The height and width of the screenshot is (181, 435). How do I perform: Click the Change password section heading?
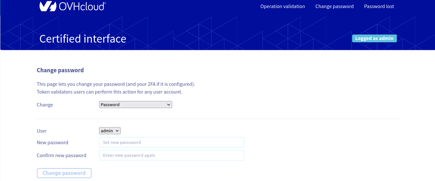[x=60, y=70]
